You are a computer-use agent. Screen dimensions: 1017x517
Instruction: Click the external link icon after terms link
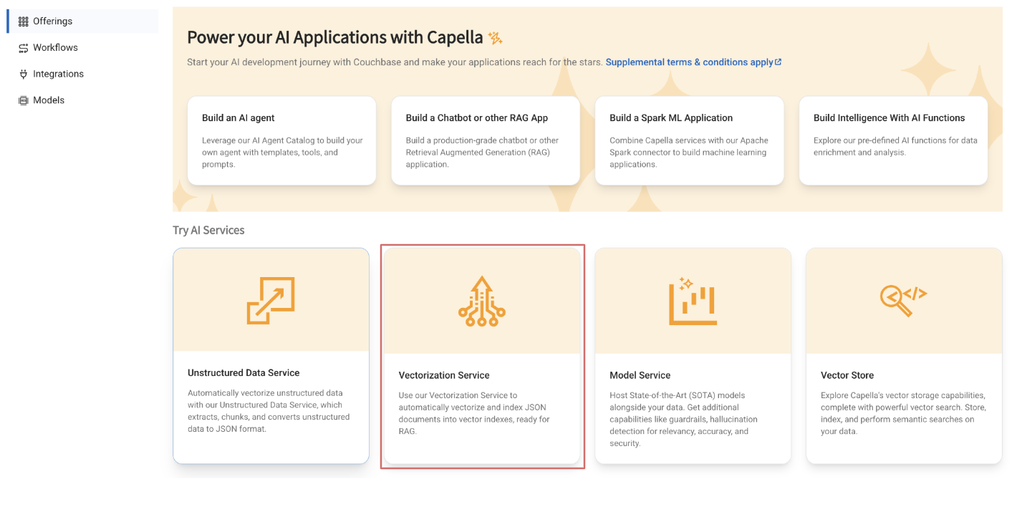779,62
